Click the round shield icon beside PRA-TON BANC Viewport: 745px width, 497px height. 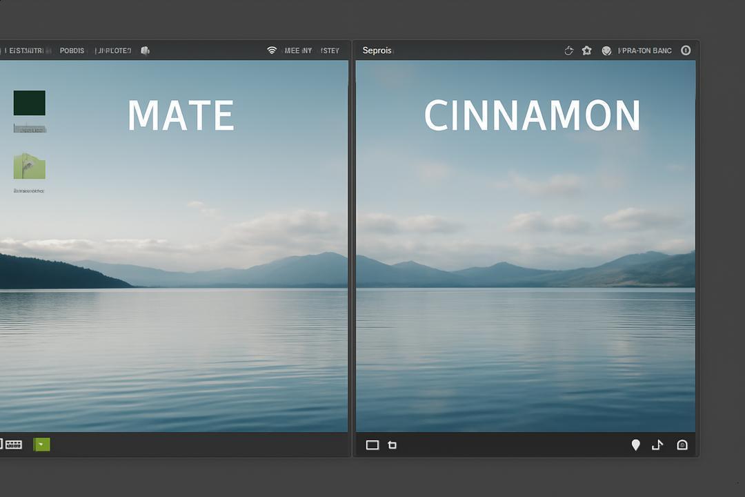[606, 50]
